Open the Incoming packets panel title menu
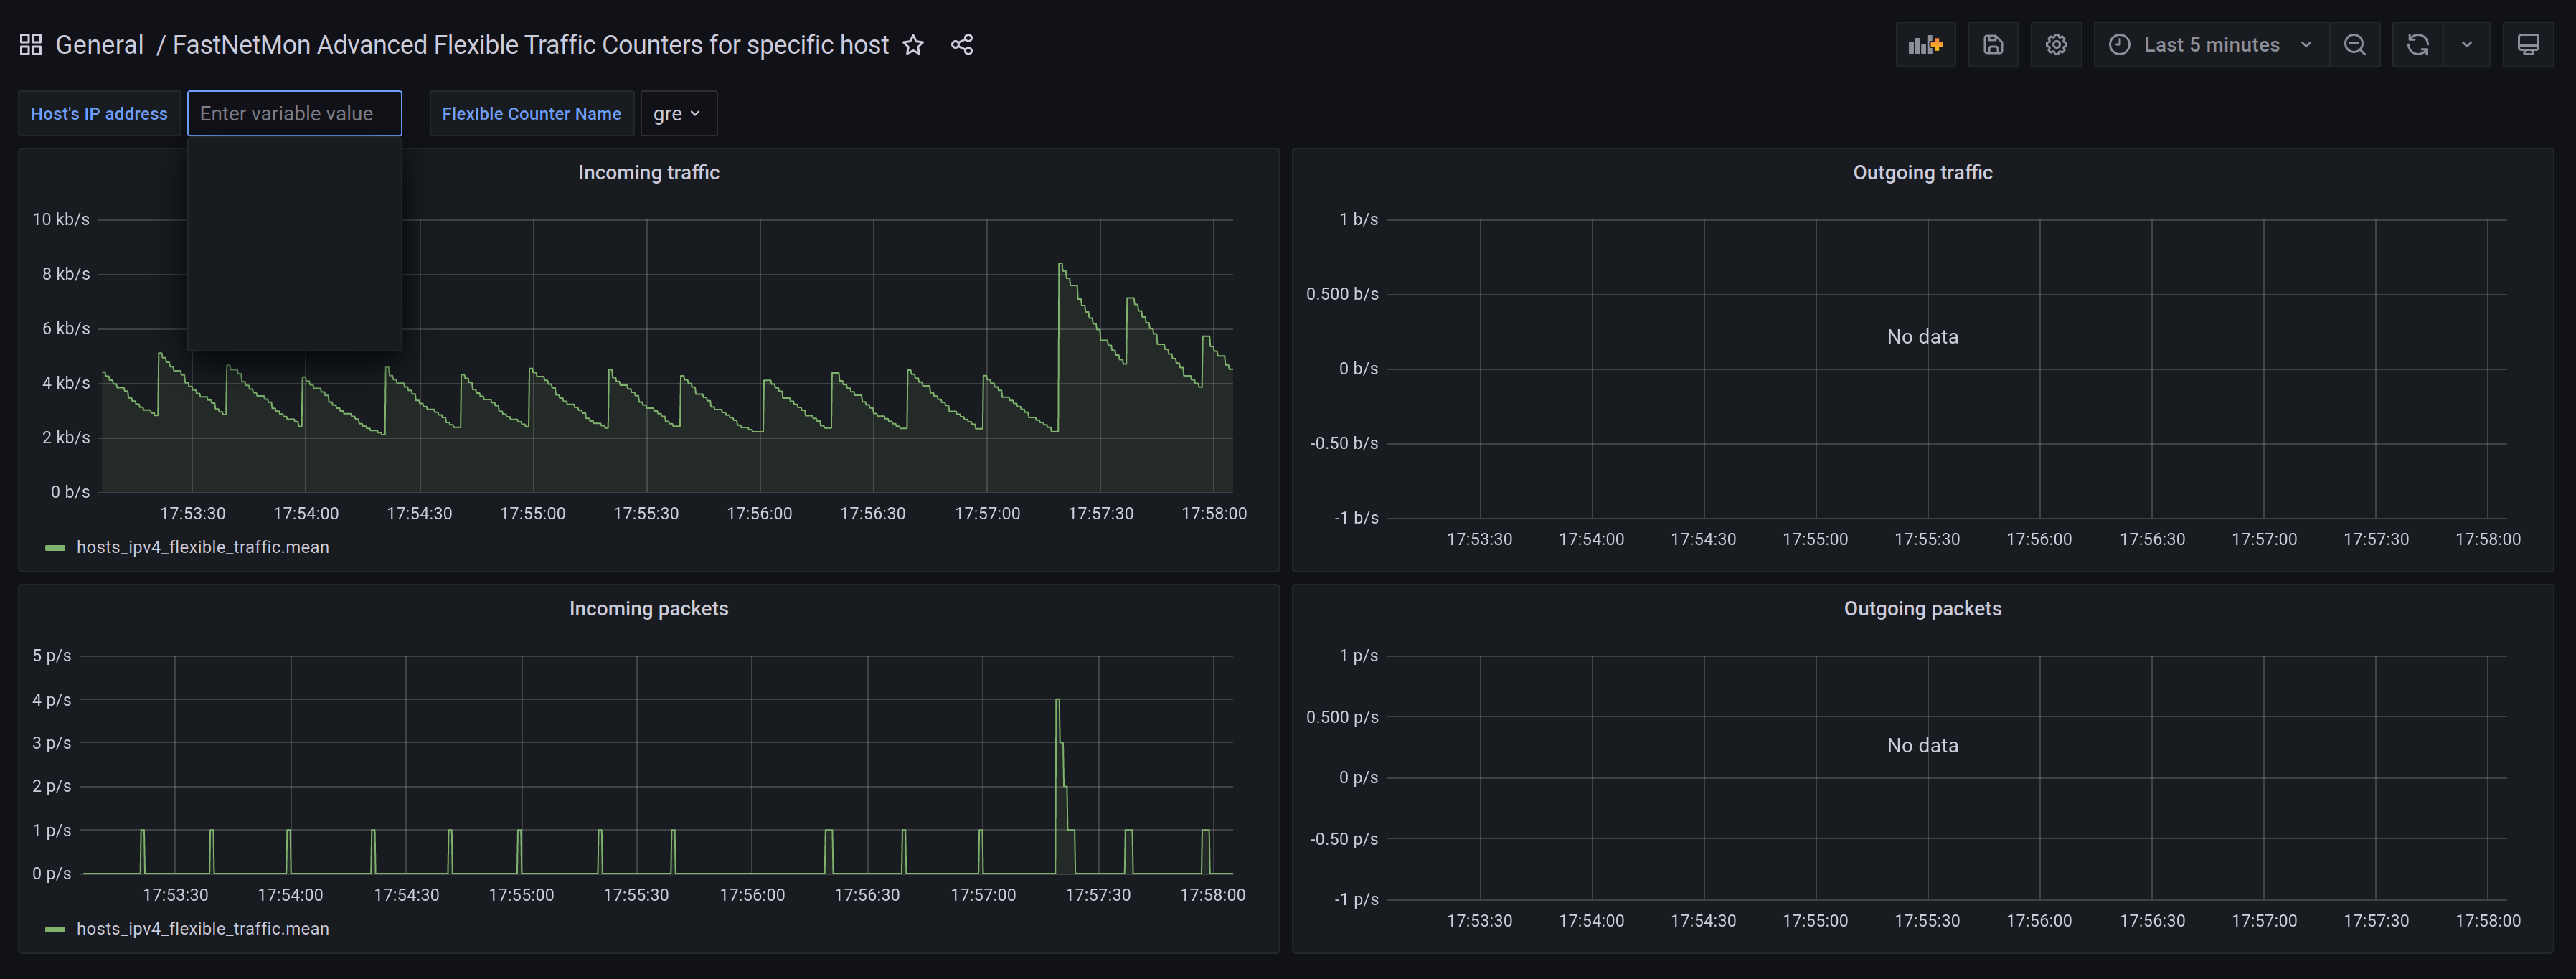 pos(648,609)
